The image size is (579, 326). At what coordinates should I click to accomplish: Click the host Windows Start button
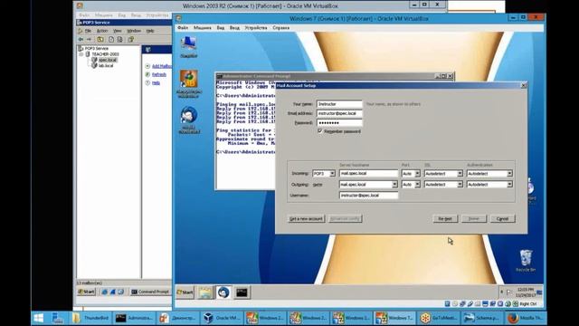coord(39,318)
